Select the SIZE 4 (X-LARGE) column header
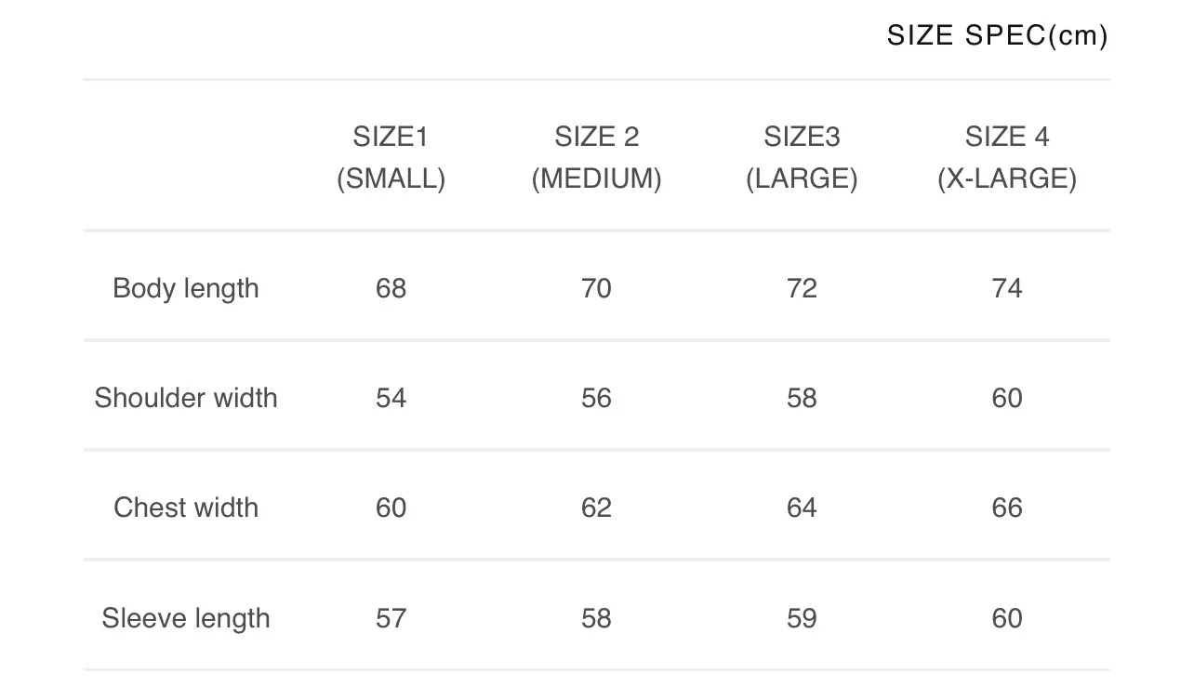Screen dimensions: 1194x686 (x=1007, y=157)
